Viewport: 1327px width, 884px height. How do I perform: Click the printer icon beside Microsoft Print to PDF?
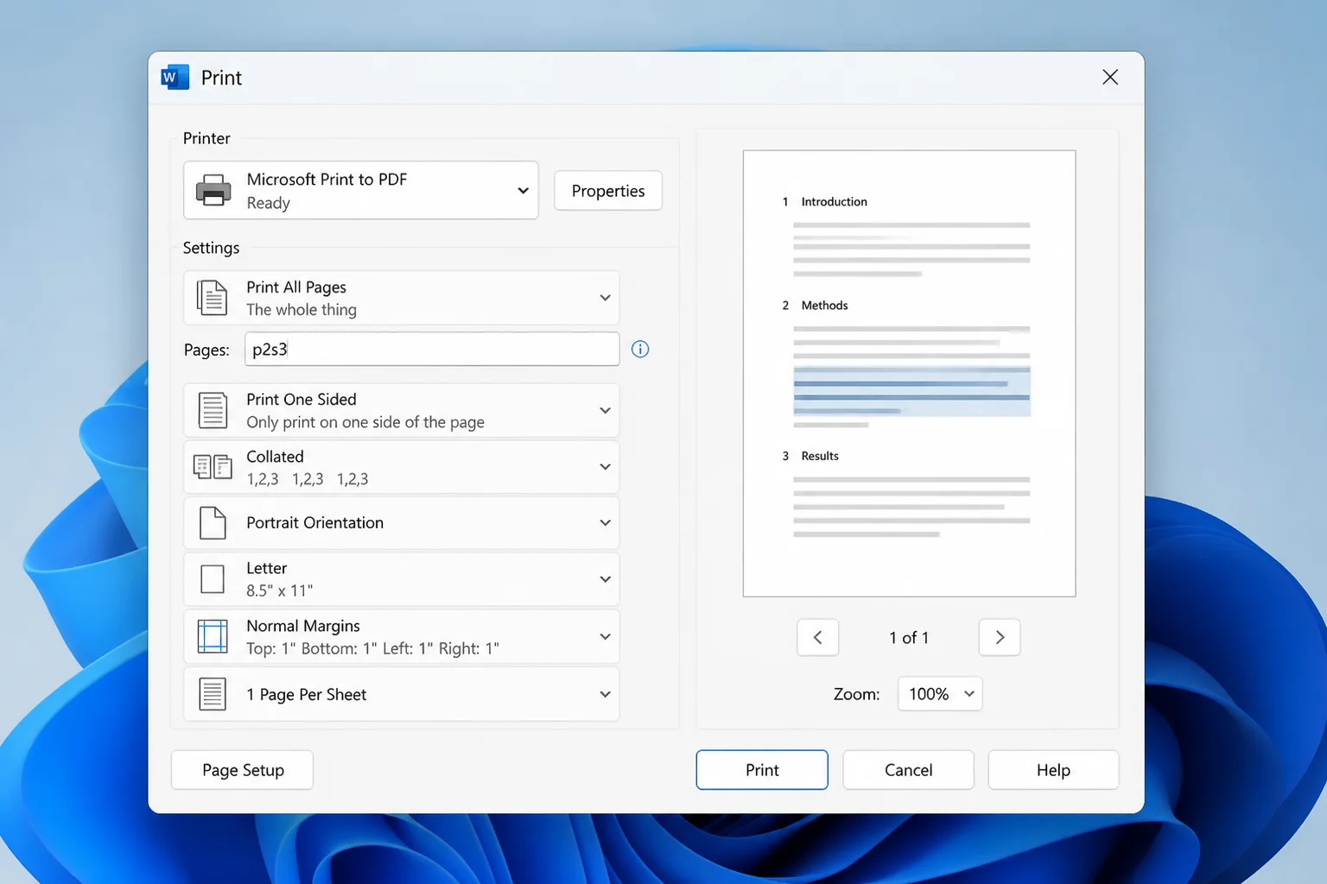pyautogui.click(x=213, y=190)
